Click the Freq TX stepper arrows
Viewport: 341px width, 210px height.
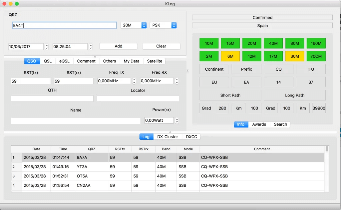coord(134,81)
